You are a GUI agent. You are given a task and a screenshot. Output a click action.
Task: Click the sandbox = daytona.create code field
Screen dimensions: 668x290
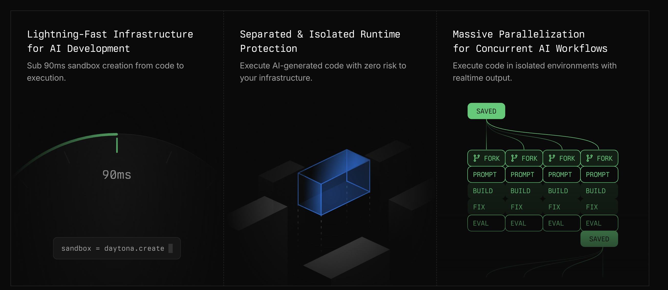(117, 248)
